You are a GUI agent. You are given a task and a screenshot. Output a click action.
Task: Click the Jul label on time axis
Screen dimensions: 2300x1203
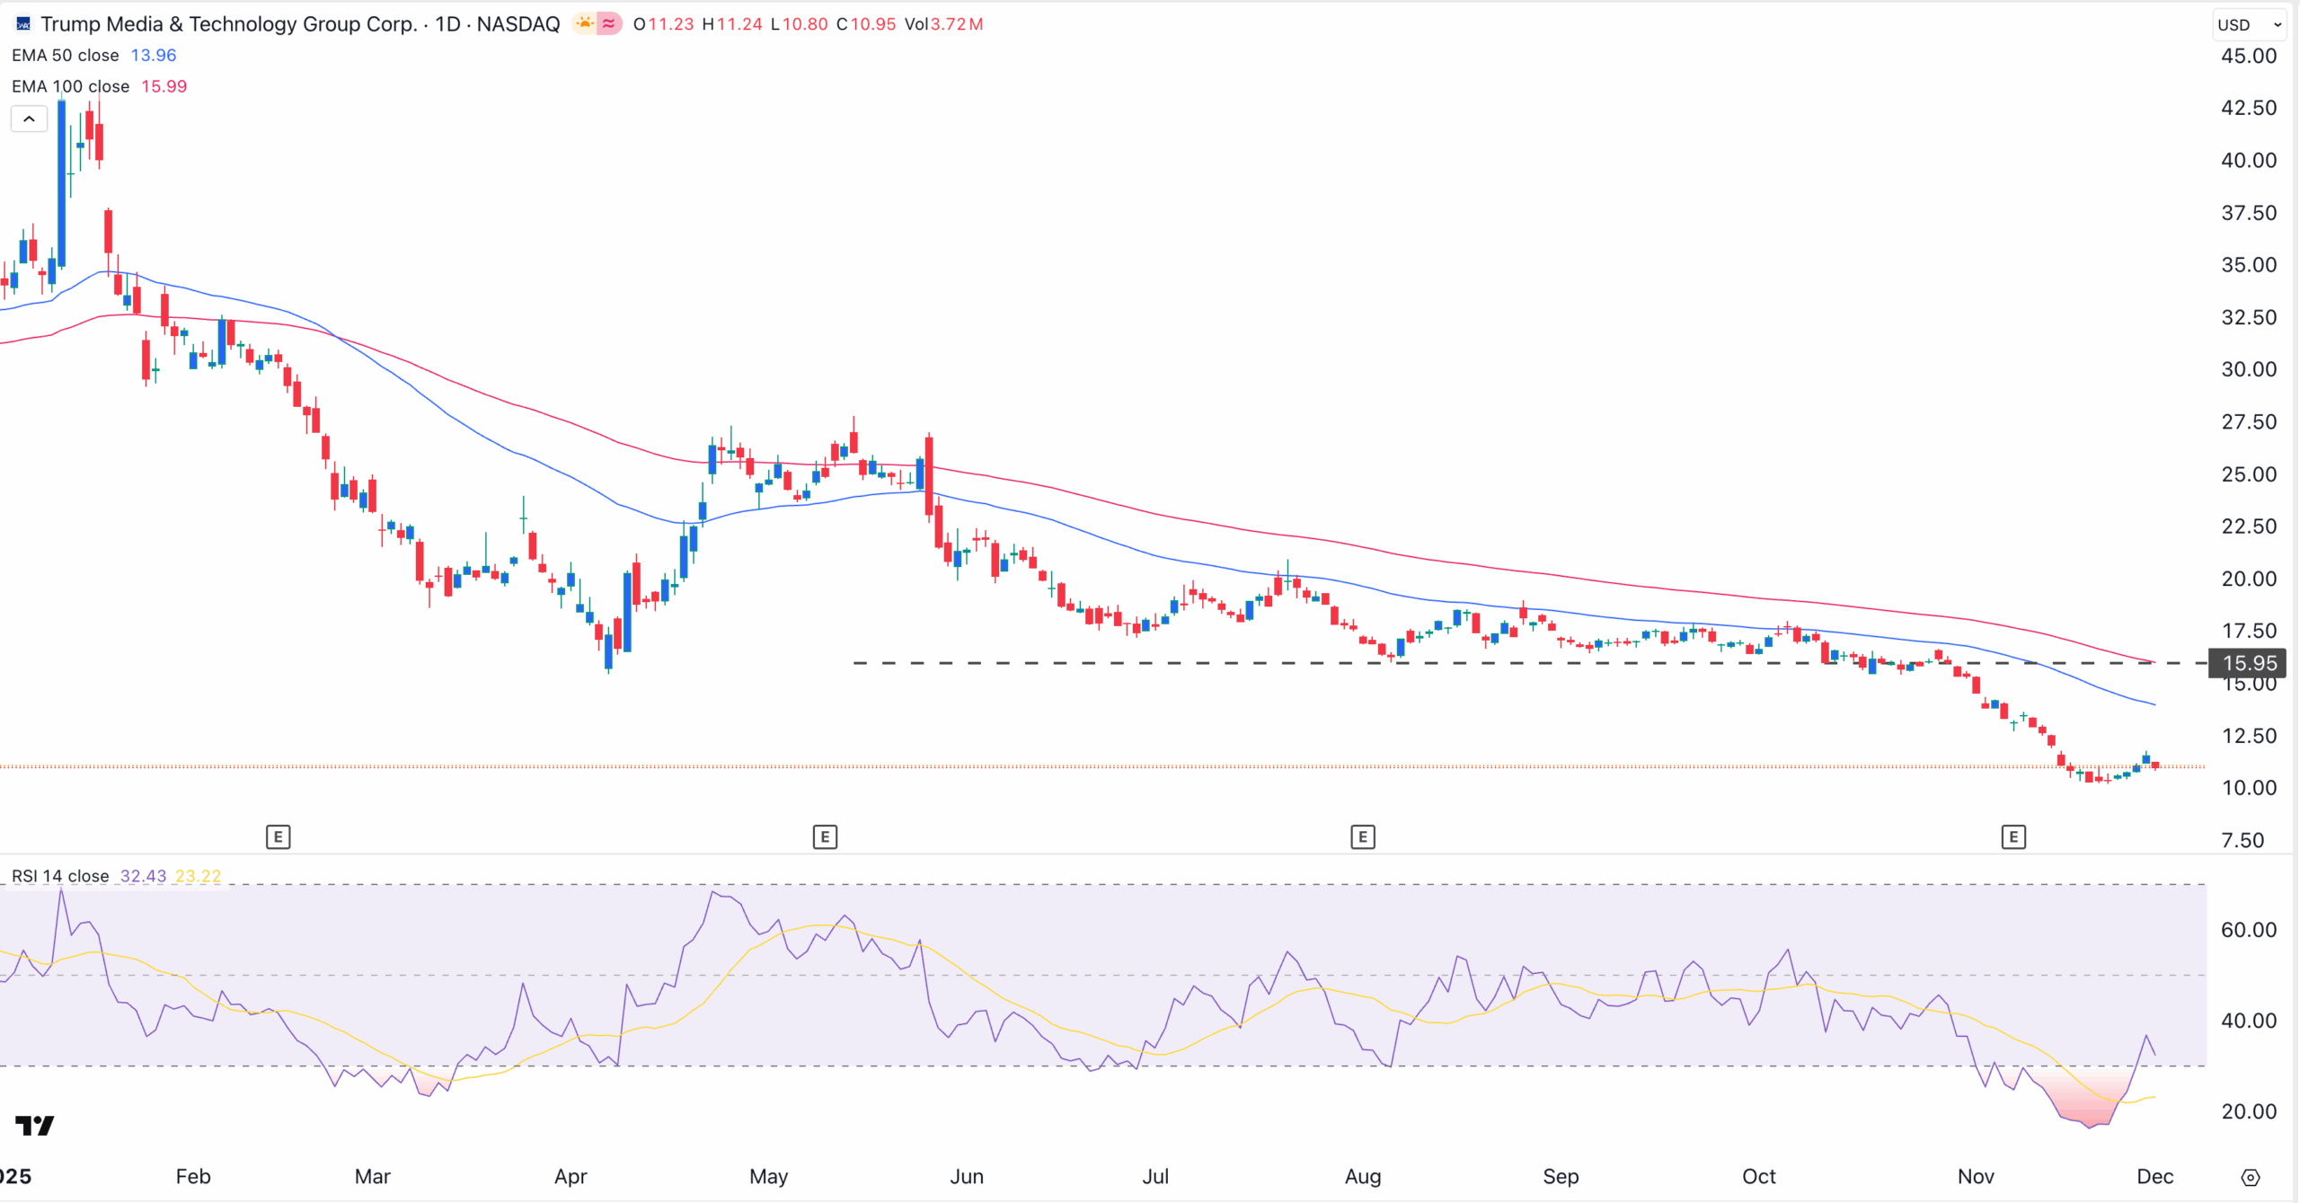click(x=1155, y=1177)
